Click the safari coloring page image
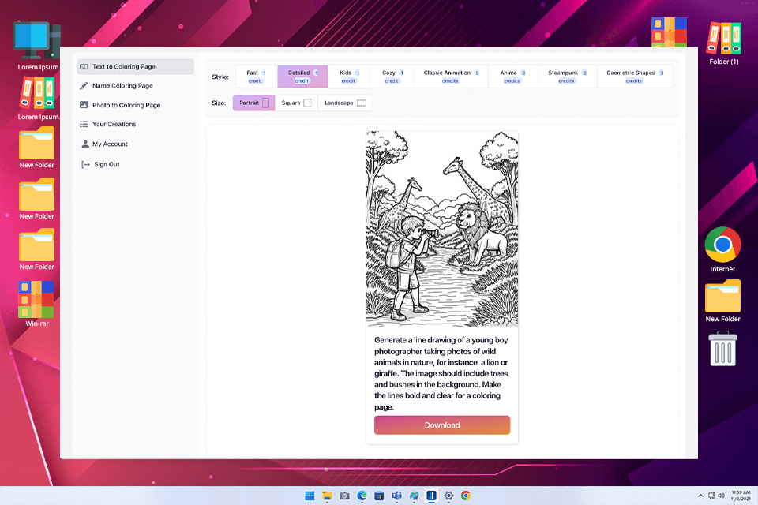Screen dimensions: 758x505 point(442,229)
